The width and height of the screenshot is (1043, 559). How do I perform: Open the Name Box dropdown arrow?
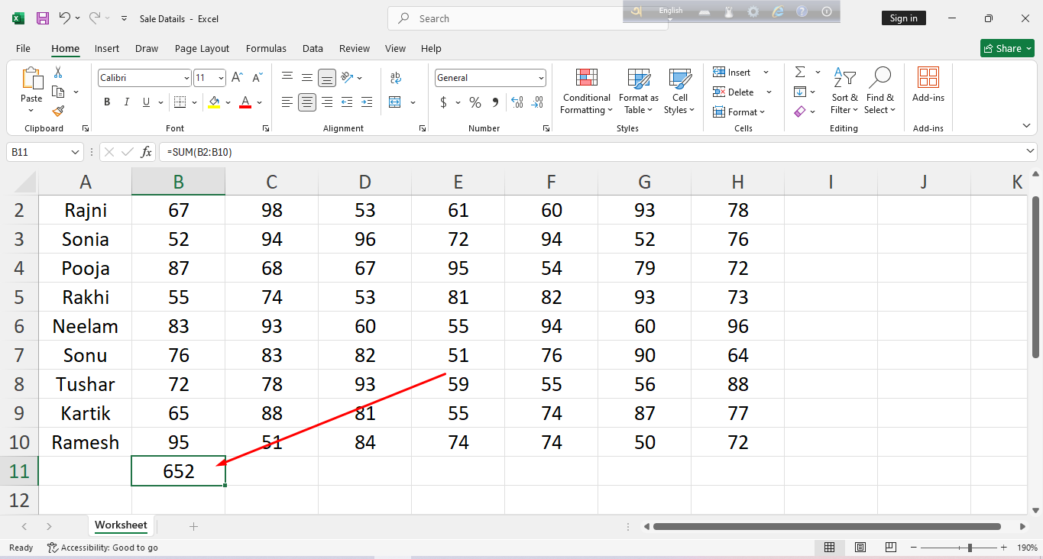75,153
